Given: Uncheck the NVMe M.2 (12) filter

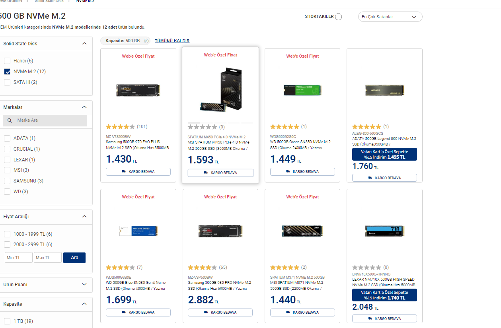Looking at the screenshot, I should (7, 72).
